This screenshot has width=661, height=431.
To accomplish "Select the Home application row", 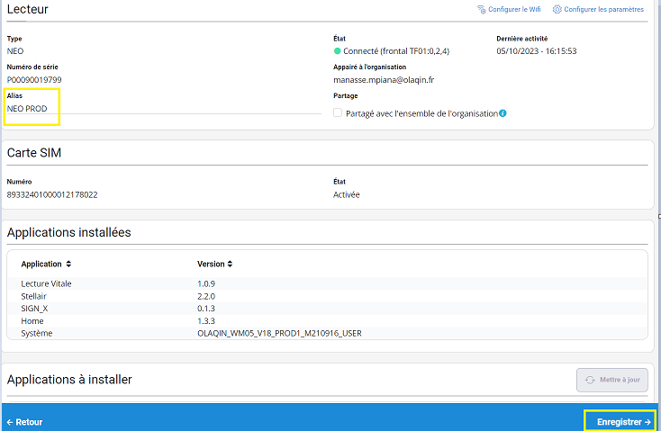I will [x=32, y=321].
